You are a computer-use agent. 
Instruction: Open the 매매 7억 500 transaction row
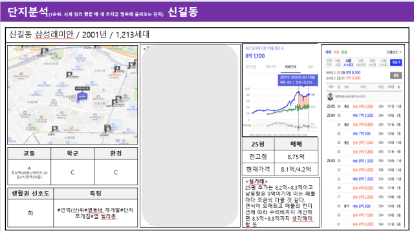[x=364, y=134]
